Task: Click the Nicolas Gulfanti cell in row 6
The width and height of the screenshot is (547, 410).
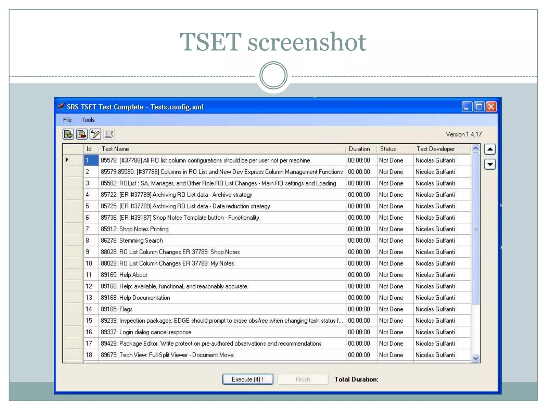Action: pyautogui.click(x=442, y=218)
